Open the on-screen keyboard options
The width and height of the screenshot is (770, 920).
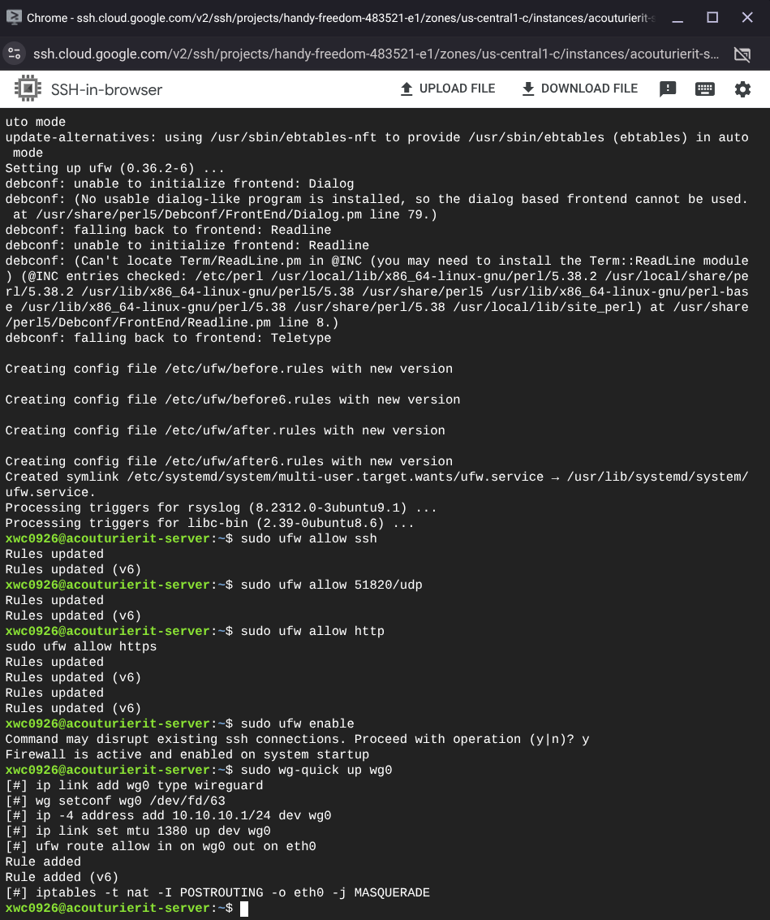(x=704, y=89)
